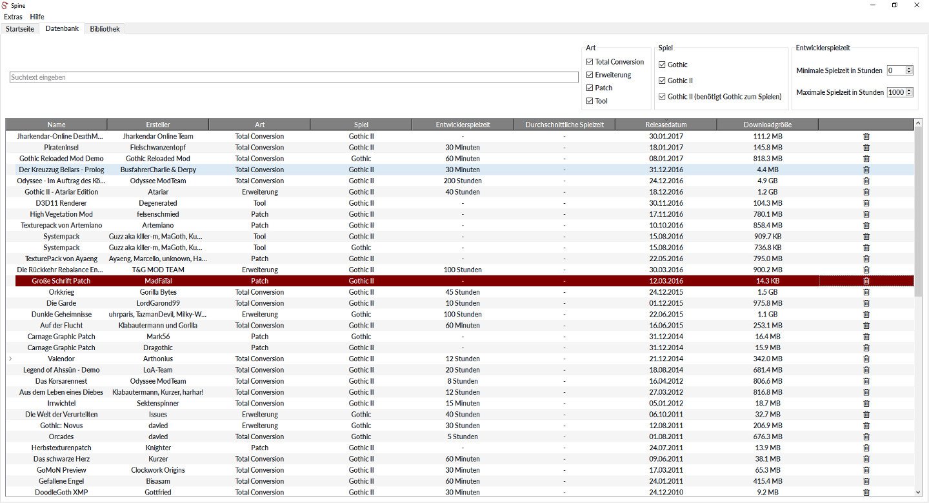Click trash icon for Irrwichtel row

tap(866, 403)
